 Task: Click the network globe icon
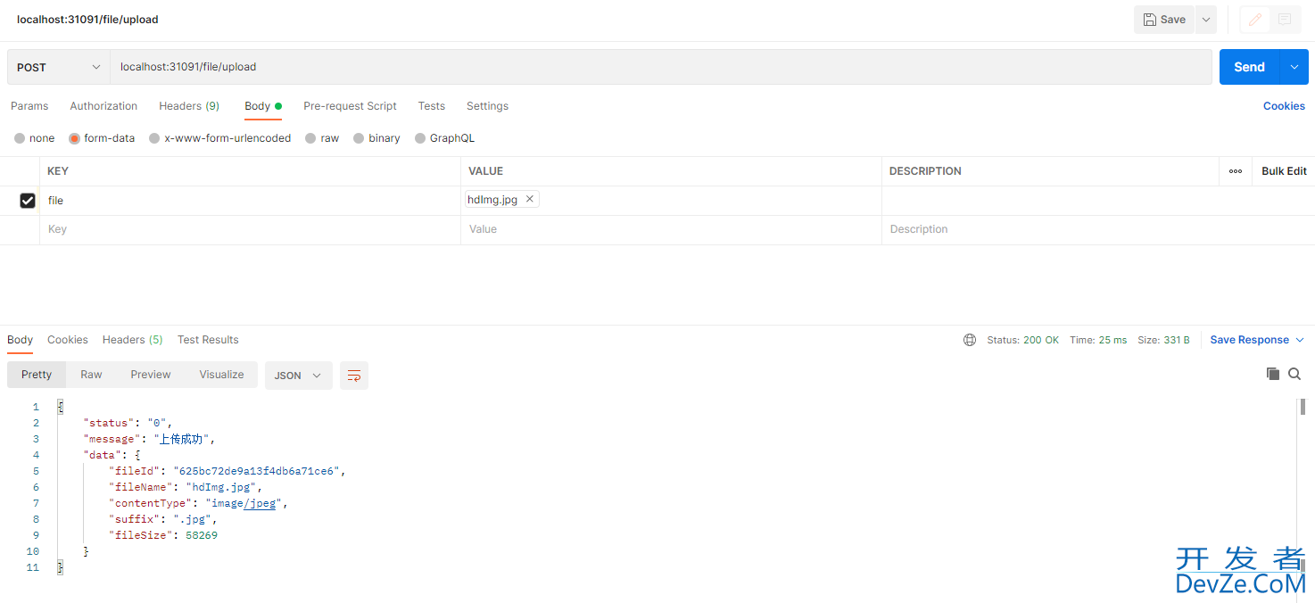coord(970,340)
